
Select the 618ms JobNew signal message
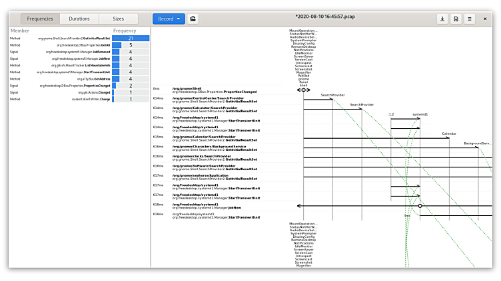point(213,206)
